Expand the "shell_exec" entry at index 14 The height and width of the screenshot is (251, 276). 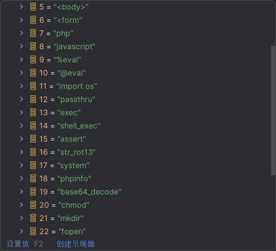coord(22,126)
